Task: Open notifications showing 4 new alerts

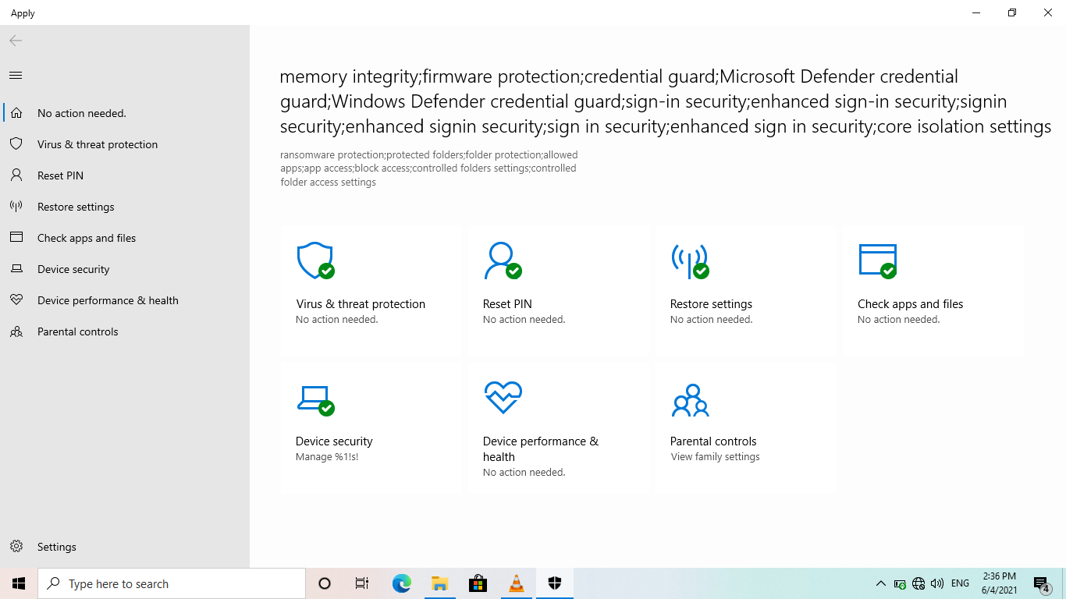Action: point(1041,583)
